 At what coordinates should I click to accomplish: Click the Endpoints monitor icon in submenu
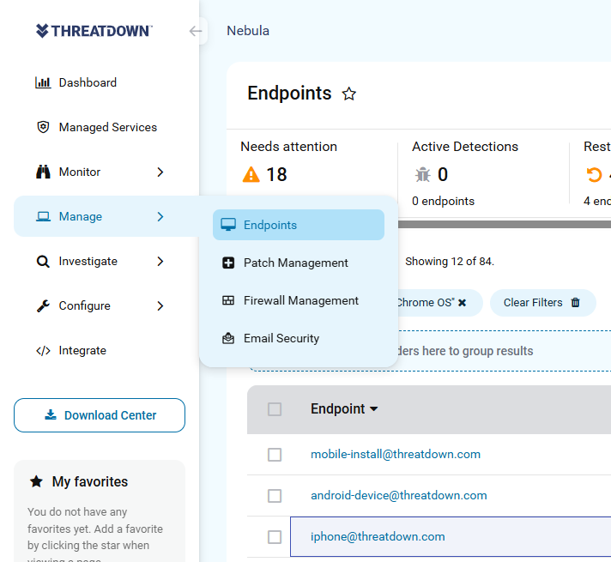pos(228,225)
